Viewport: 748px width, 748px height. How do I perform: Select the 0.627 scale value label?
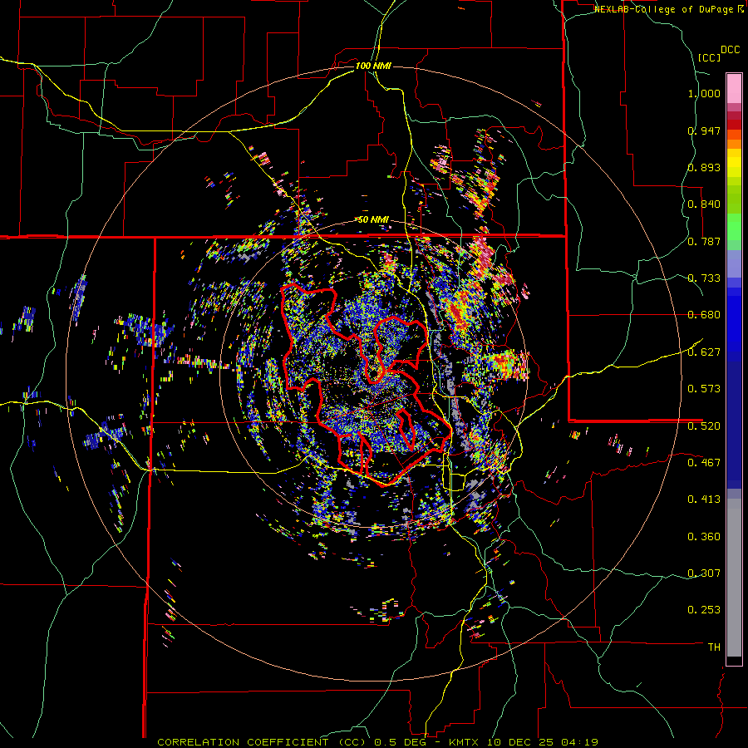[x=704, y=352]
